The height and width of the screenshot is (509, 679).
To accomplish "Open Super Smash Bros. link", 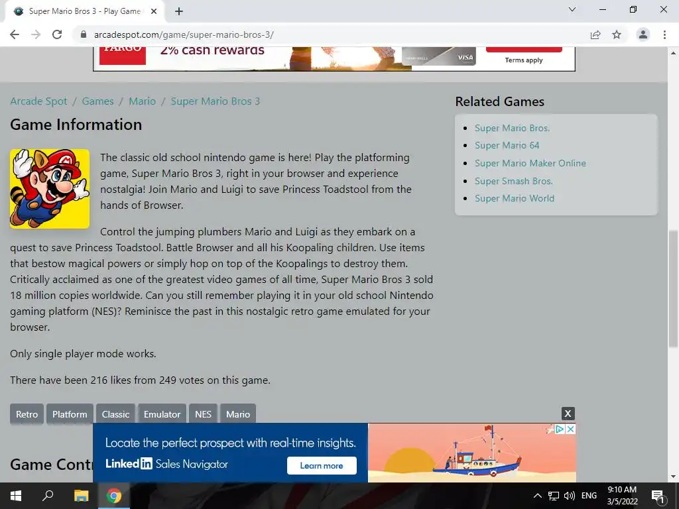I will [514, 181].
